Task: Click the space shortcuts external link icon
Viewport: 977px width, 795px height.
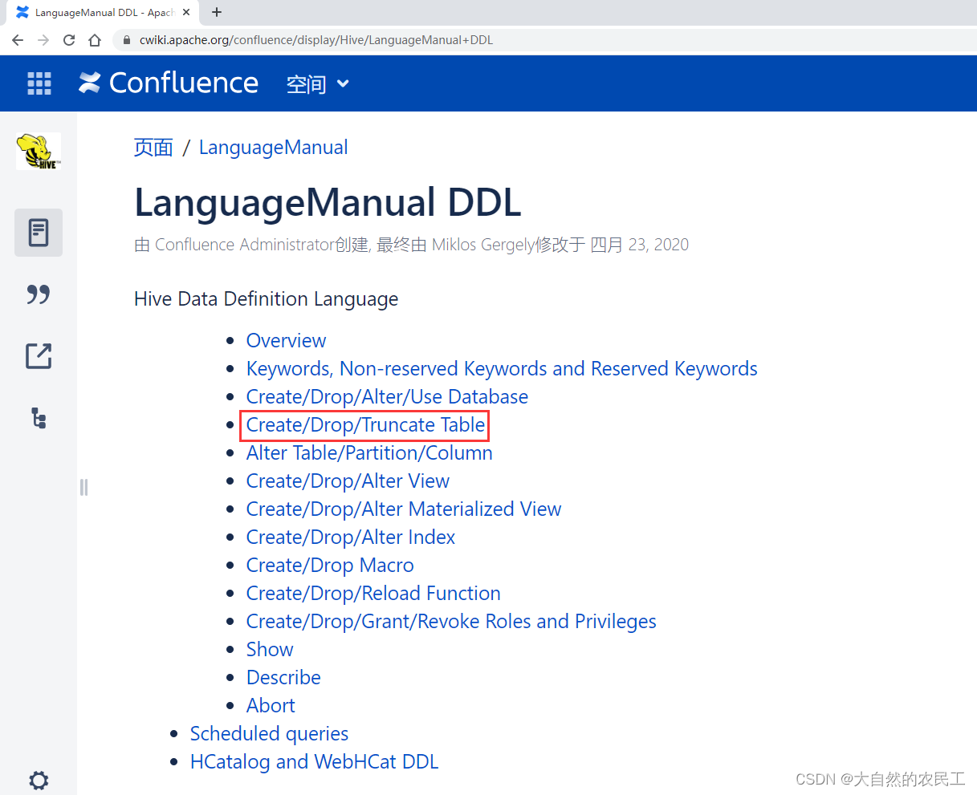Action: (x=39, y=356)
